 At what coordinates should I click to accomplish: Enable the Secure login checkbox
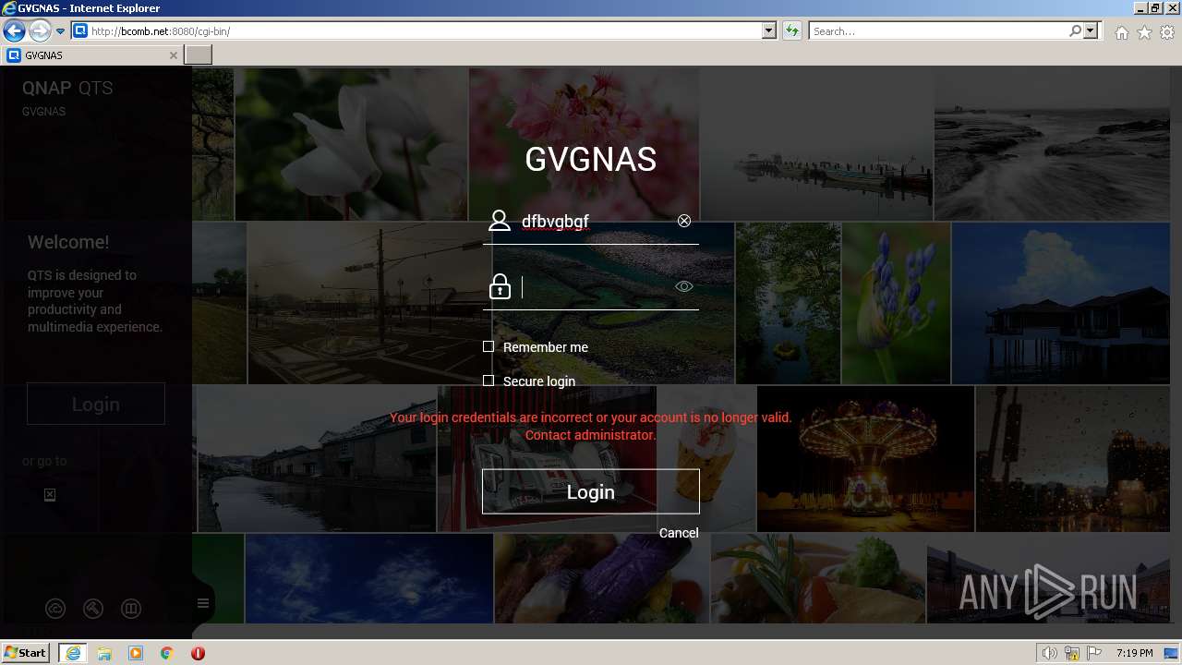pos(488,381)
